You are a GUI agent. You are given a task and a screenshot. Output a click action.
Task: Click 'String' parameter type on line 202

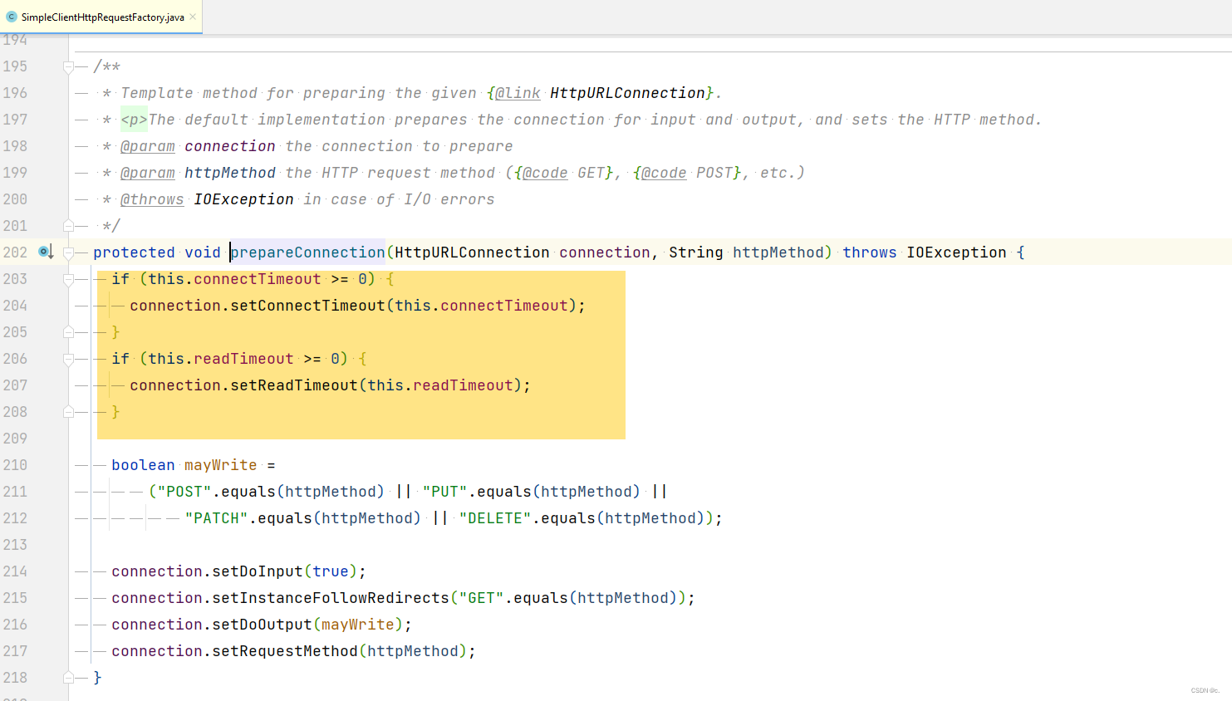[696, 252]
